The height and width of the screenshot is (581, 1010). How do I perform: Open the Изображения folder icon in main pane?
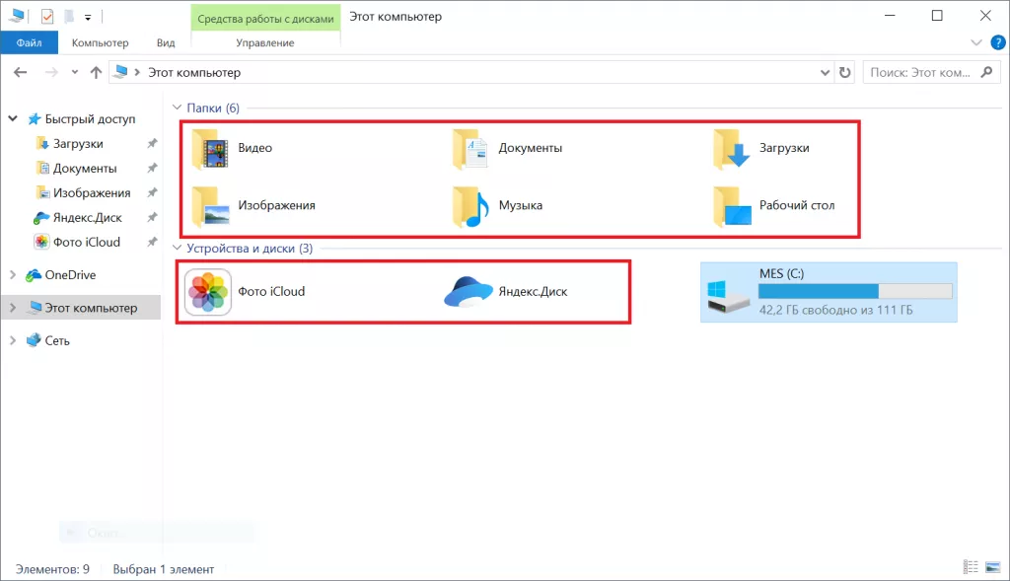[211, 206]
